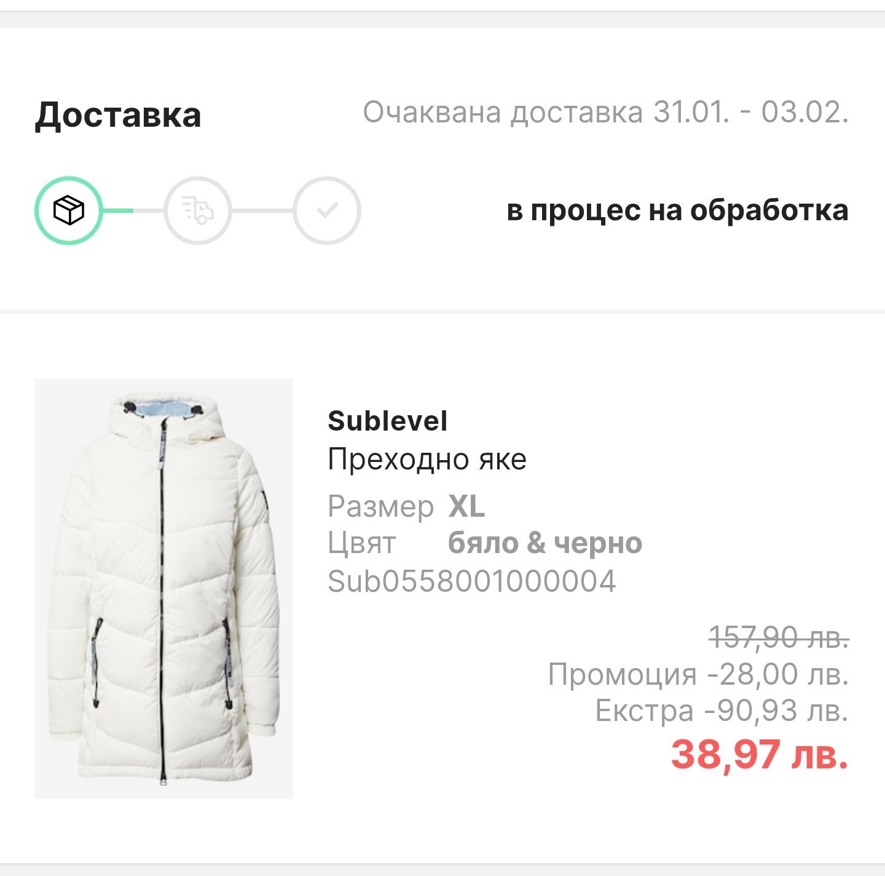The width and height of the screenshot is (885, 876).
Task: Click the Цвят label
Action: point(362,543)
